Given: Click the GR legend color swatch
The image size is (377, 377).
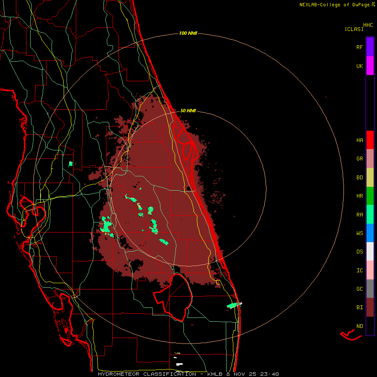Looking at the screenshot, I should click(370, 159).
